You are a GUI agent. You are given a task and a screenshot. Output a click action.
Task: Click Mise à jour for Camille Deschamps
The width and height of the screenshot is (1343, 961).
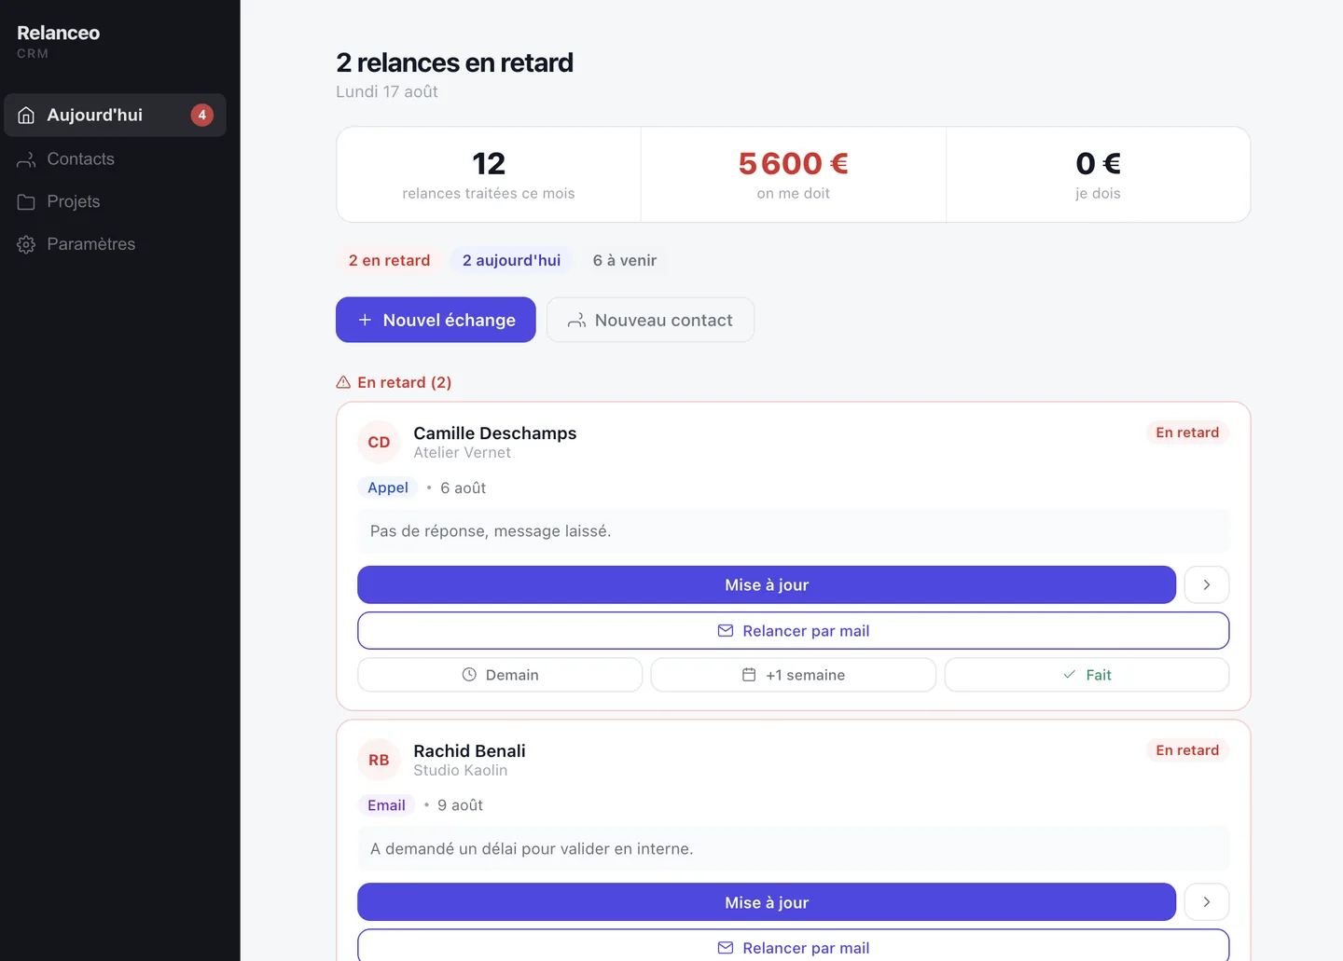[767, 584]
